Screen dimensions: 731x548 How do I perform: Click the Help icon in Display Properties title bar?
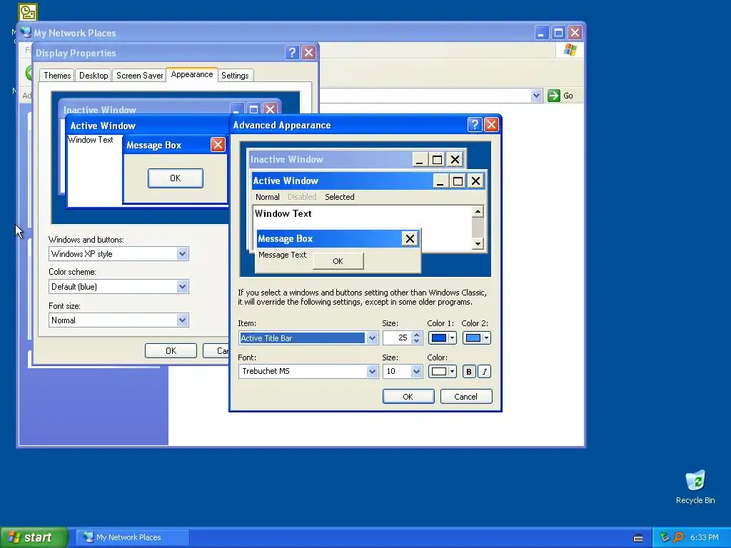pos(292,52)
